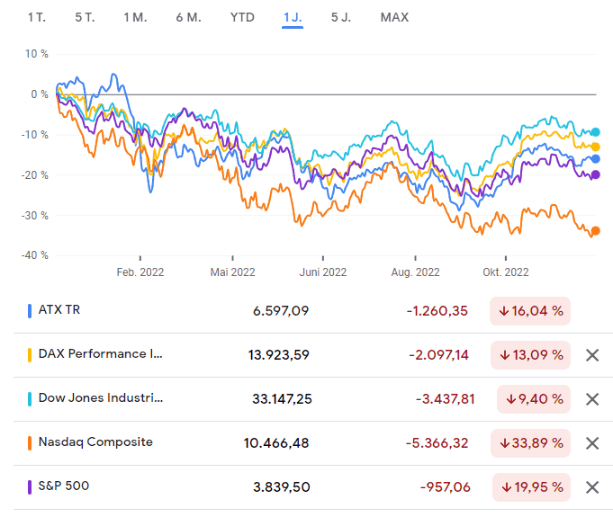Open the Nasdaq Composite row

(312, 443)
